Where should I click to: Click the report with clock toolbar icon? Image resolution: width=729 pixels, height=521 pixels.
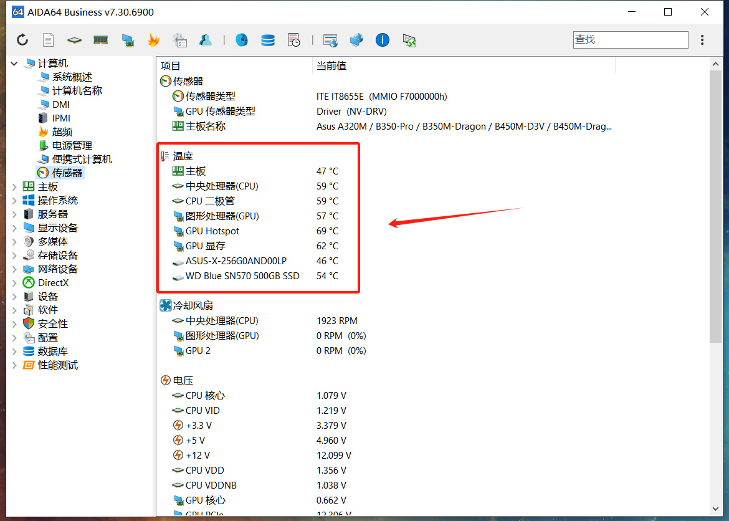tap(294, 40)
